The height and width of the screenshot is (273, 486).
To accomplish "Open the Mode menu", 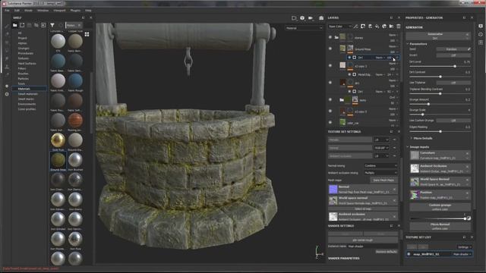I will (x=28, y=10).
